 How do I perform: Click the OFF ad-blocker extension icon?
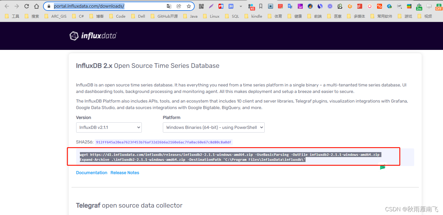[439, 6]
